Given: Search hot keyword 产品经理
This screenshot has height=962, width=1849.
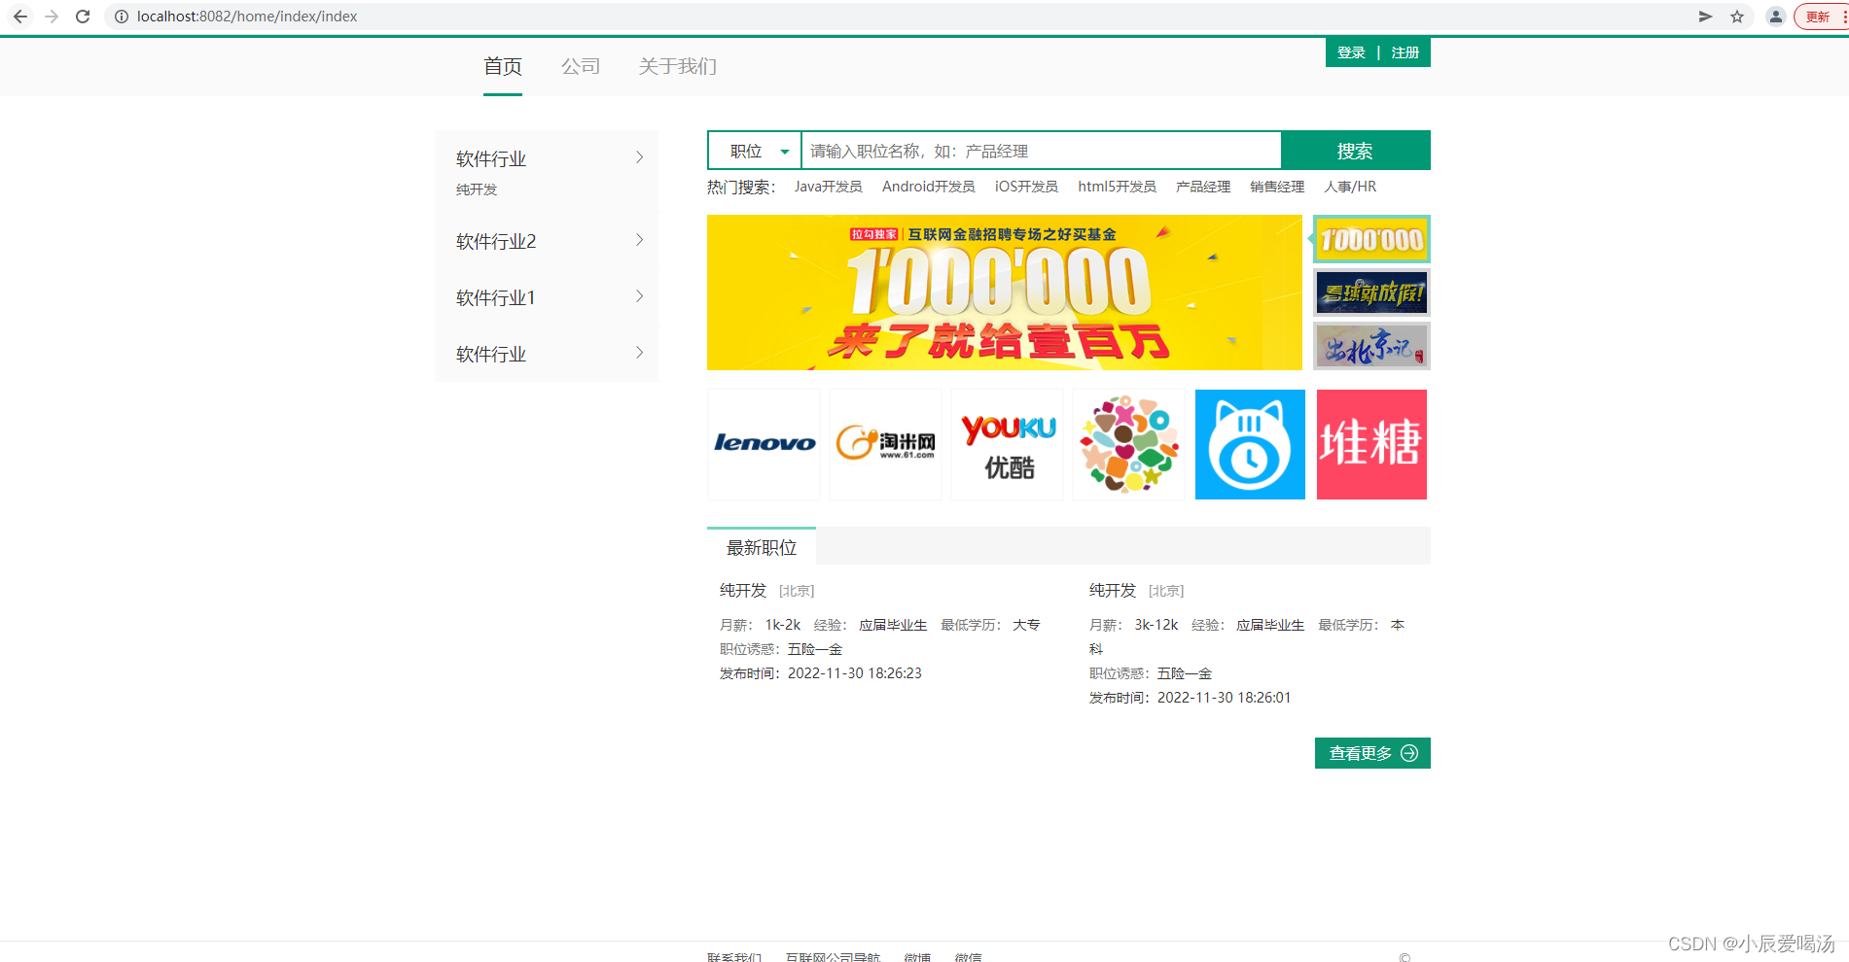Looking at the screenshot, I should 1203,187.
